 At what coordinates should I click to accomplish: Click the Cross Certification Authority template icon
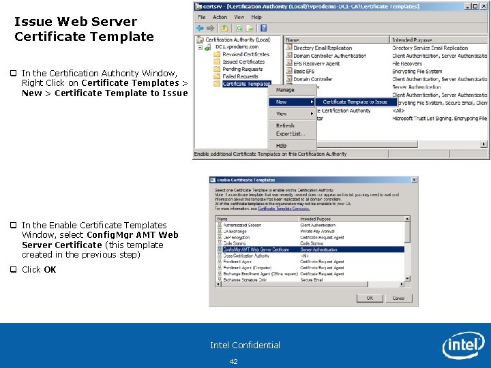[220, 256]
